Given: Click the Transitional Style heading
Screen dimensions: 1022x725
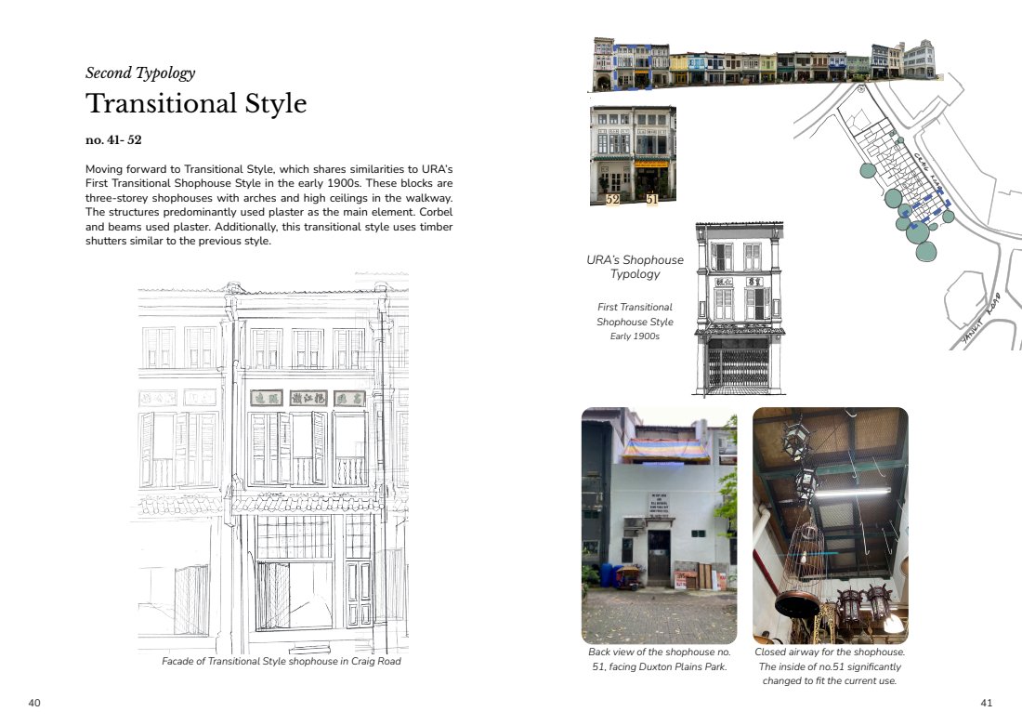Looking at the screenshot, I should point(196,104).
